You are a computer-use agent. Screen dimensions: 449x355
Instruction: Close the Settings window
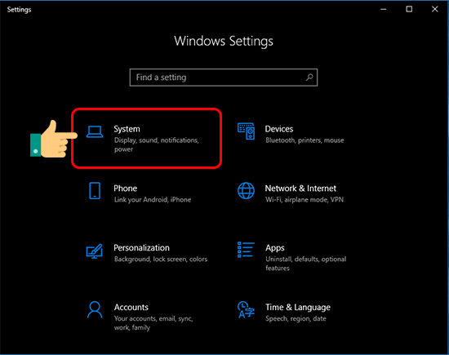434,9
